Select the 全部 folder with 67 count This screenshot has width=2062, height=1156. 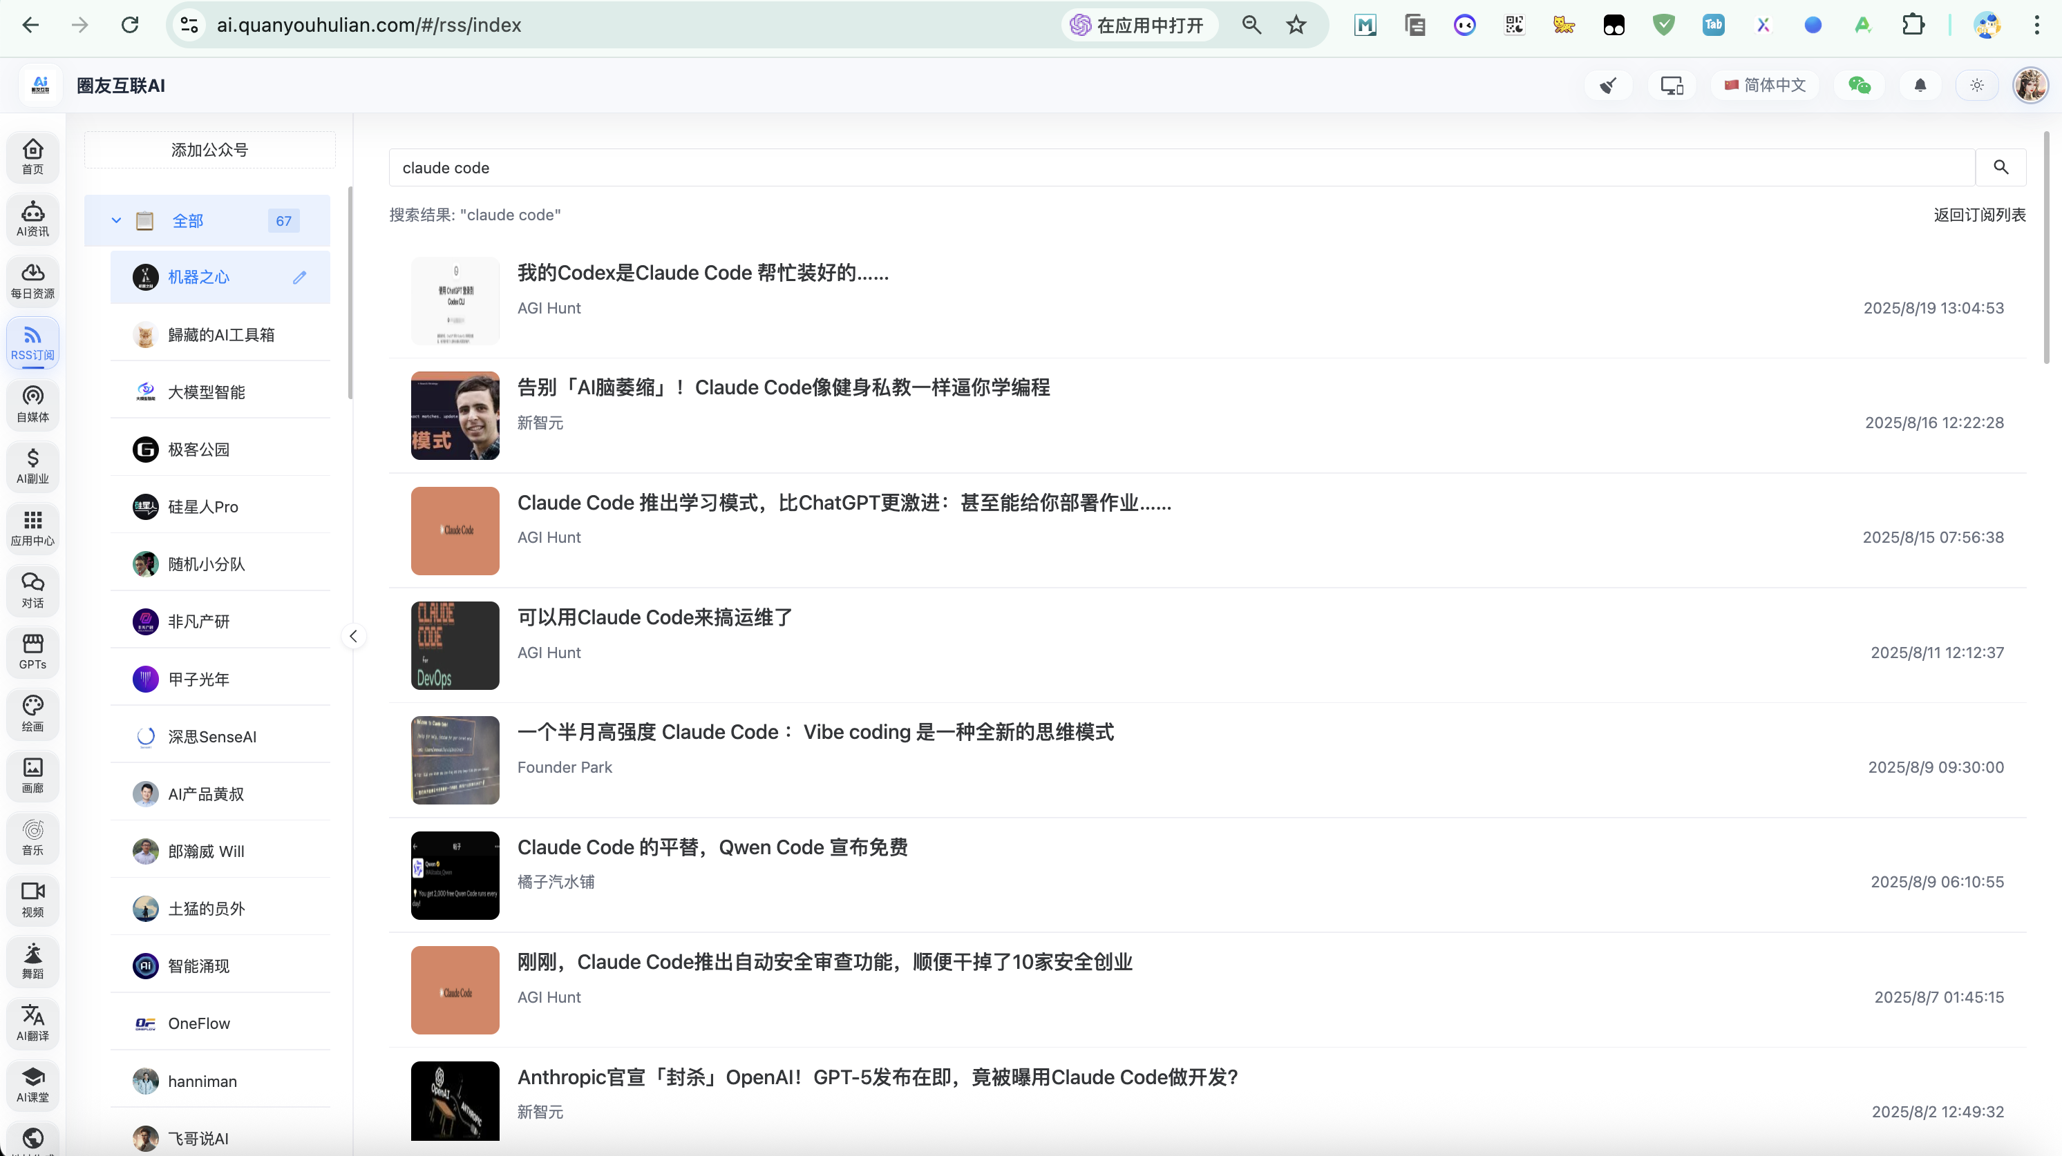tap(207, 221)
